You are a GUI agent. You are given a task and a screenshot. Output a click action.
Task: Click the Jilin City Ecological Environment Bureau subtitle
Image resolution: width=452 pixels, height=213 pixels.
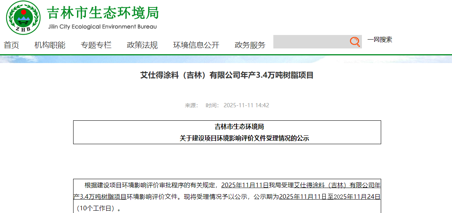coord(102,27)
